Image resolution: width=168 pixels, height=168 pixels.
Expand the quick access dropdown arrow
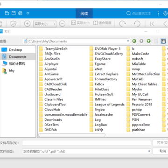[28, 14]
